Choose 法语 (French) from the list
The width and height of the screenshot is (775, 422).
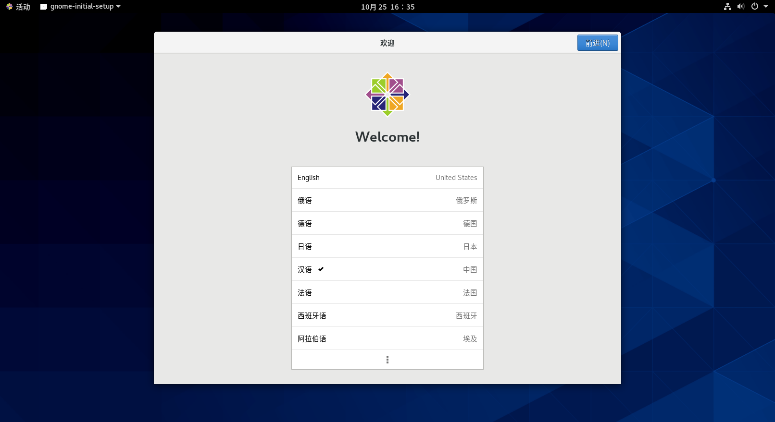387,292
